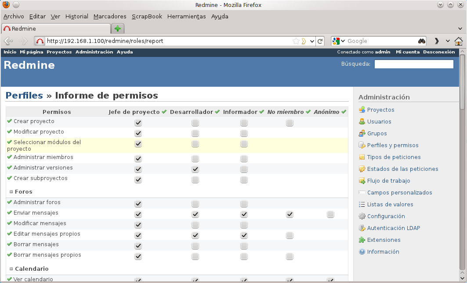Click green check next to Desarrollador header
The image size is (467, 283).
pos(217,112)
